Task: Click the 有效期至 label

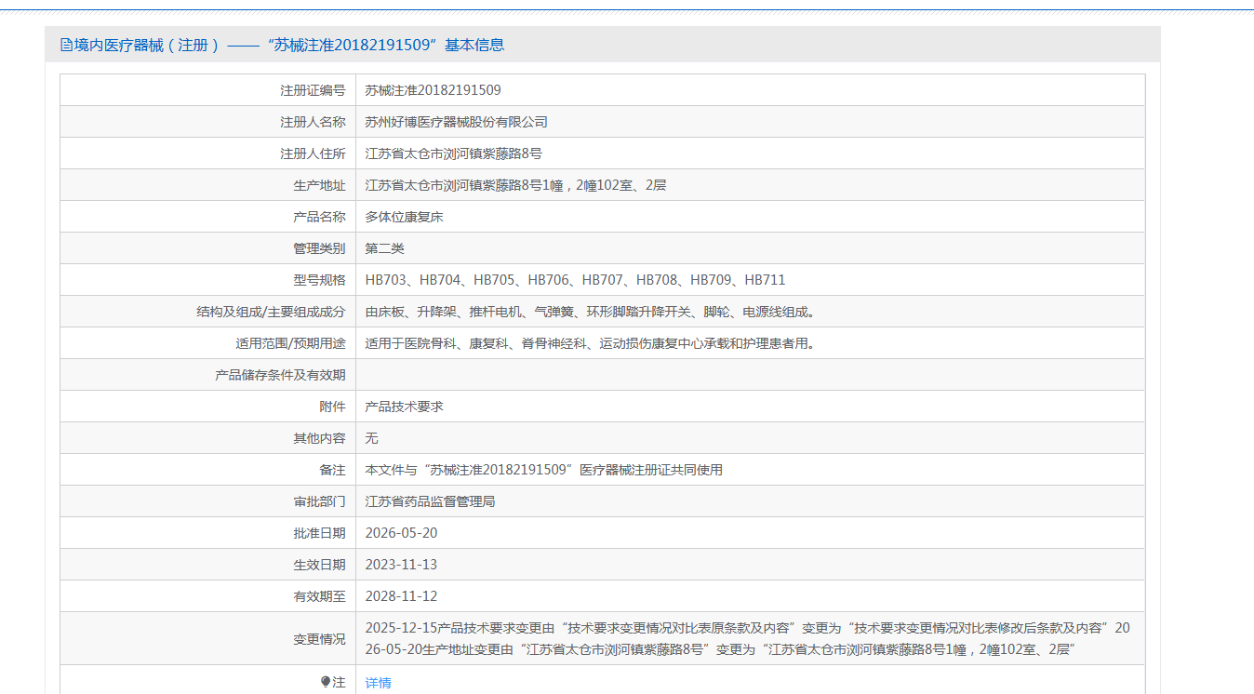Action: [320, 596]
